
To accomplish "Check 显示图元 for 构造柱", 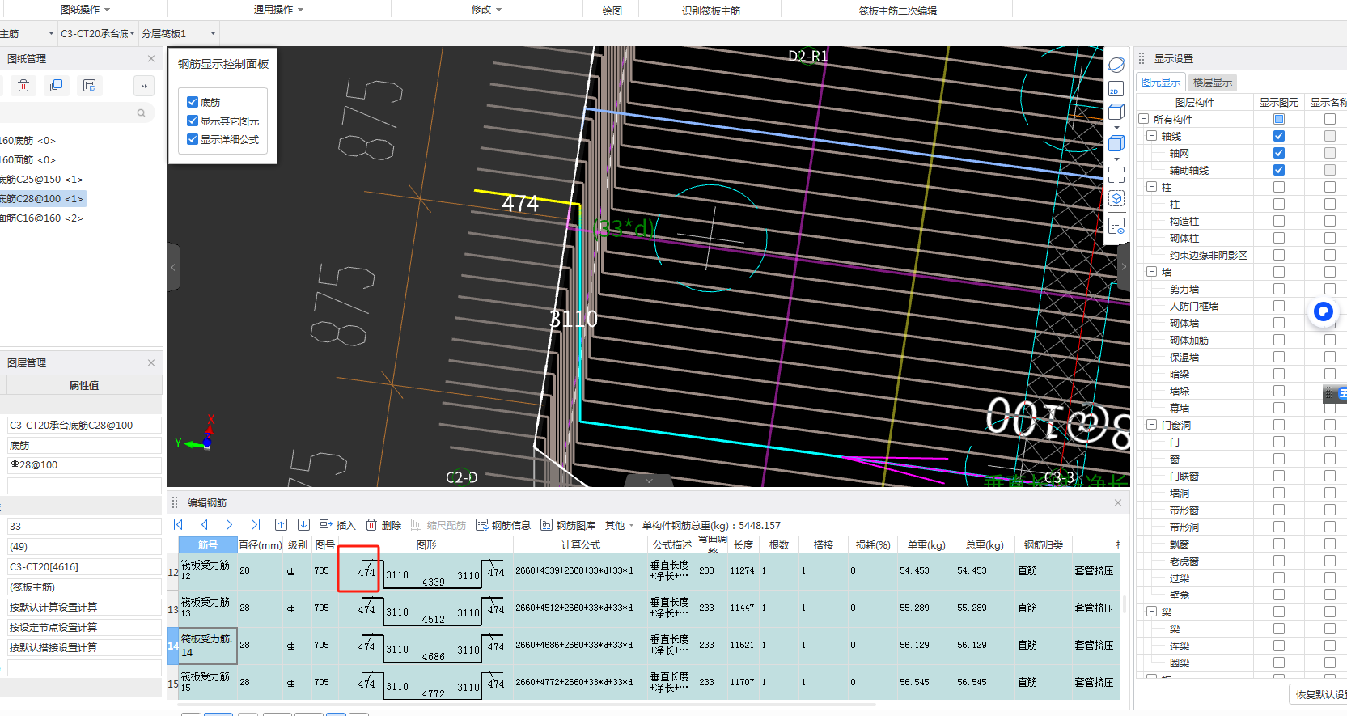I will (x=1279, y=221).
